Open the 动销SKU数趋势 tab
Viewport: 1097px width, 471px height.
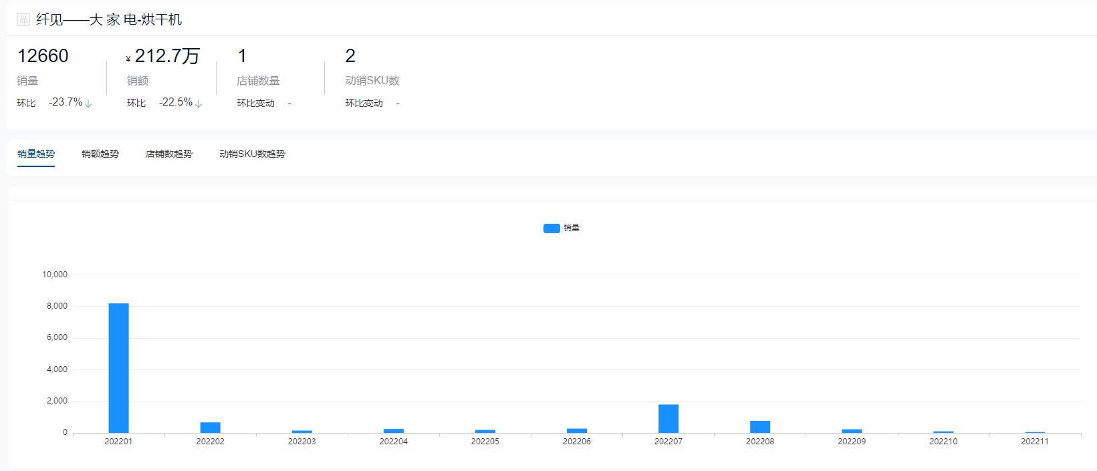[253, 154]
